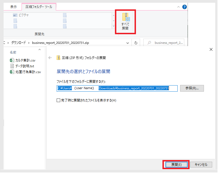Collapse the ribbon with the up chevron
The image size is (218, 173).
click(178, 7)
